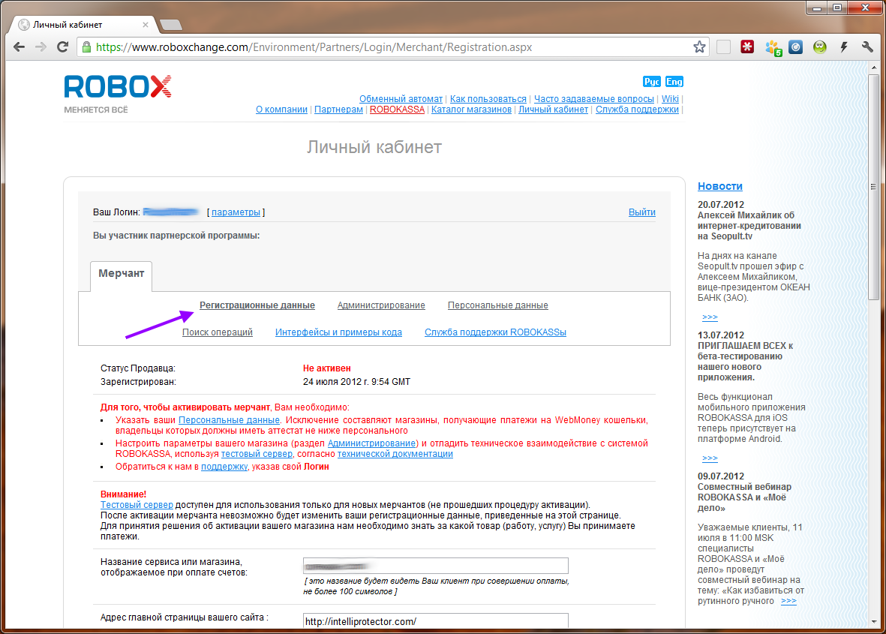Open the red asterisk LastPass extension
The width and height of the screenshot is (886, 634).
coord(747,47)
